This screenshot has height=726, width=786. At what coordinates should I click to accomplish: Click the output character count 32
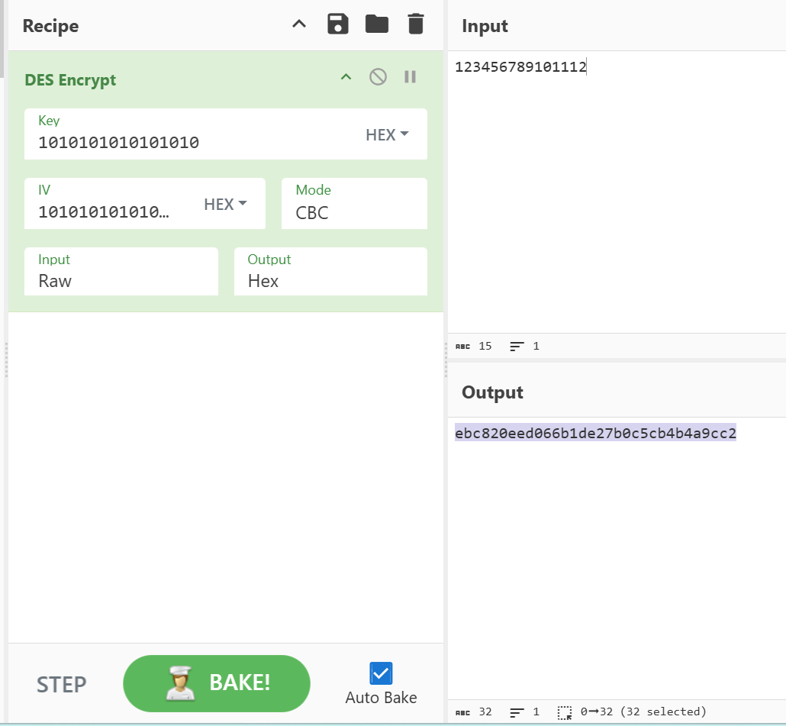(x=474, y=712)
